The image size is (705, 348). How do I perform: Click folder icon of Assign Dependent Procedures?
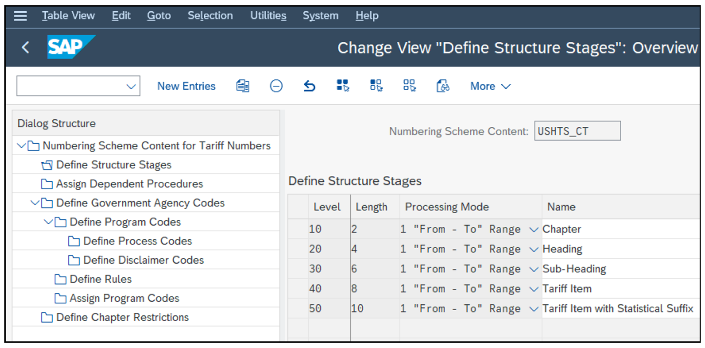point(47,184)
